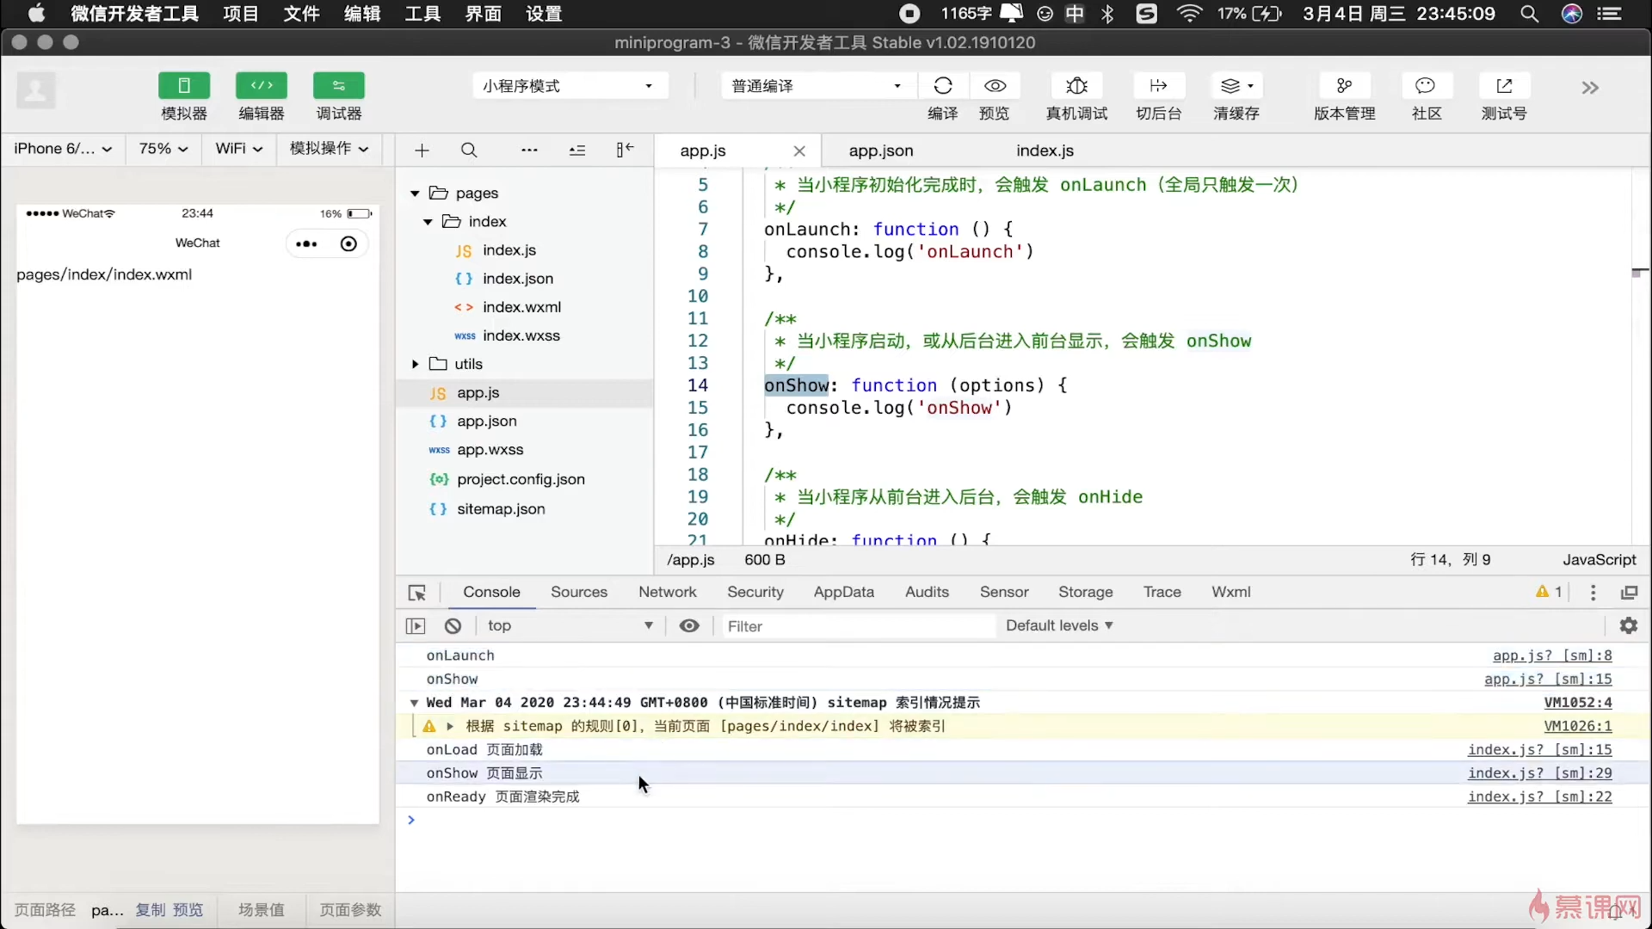This screenshot has height=929, width=1652.
Task: Open the community chat icon
Action: click(x=1426, y=85)
